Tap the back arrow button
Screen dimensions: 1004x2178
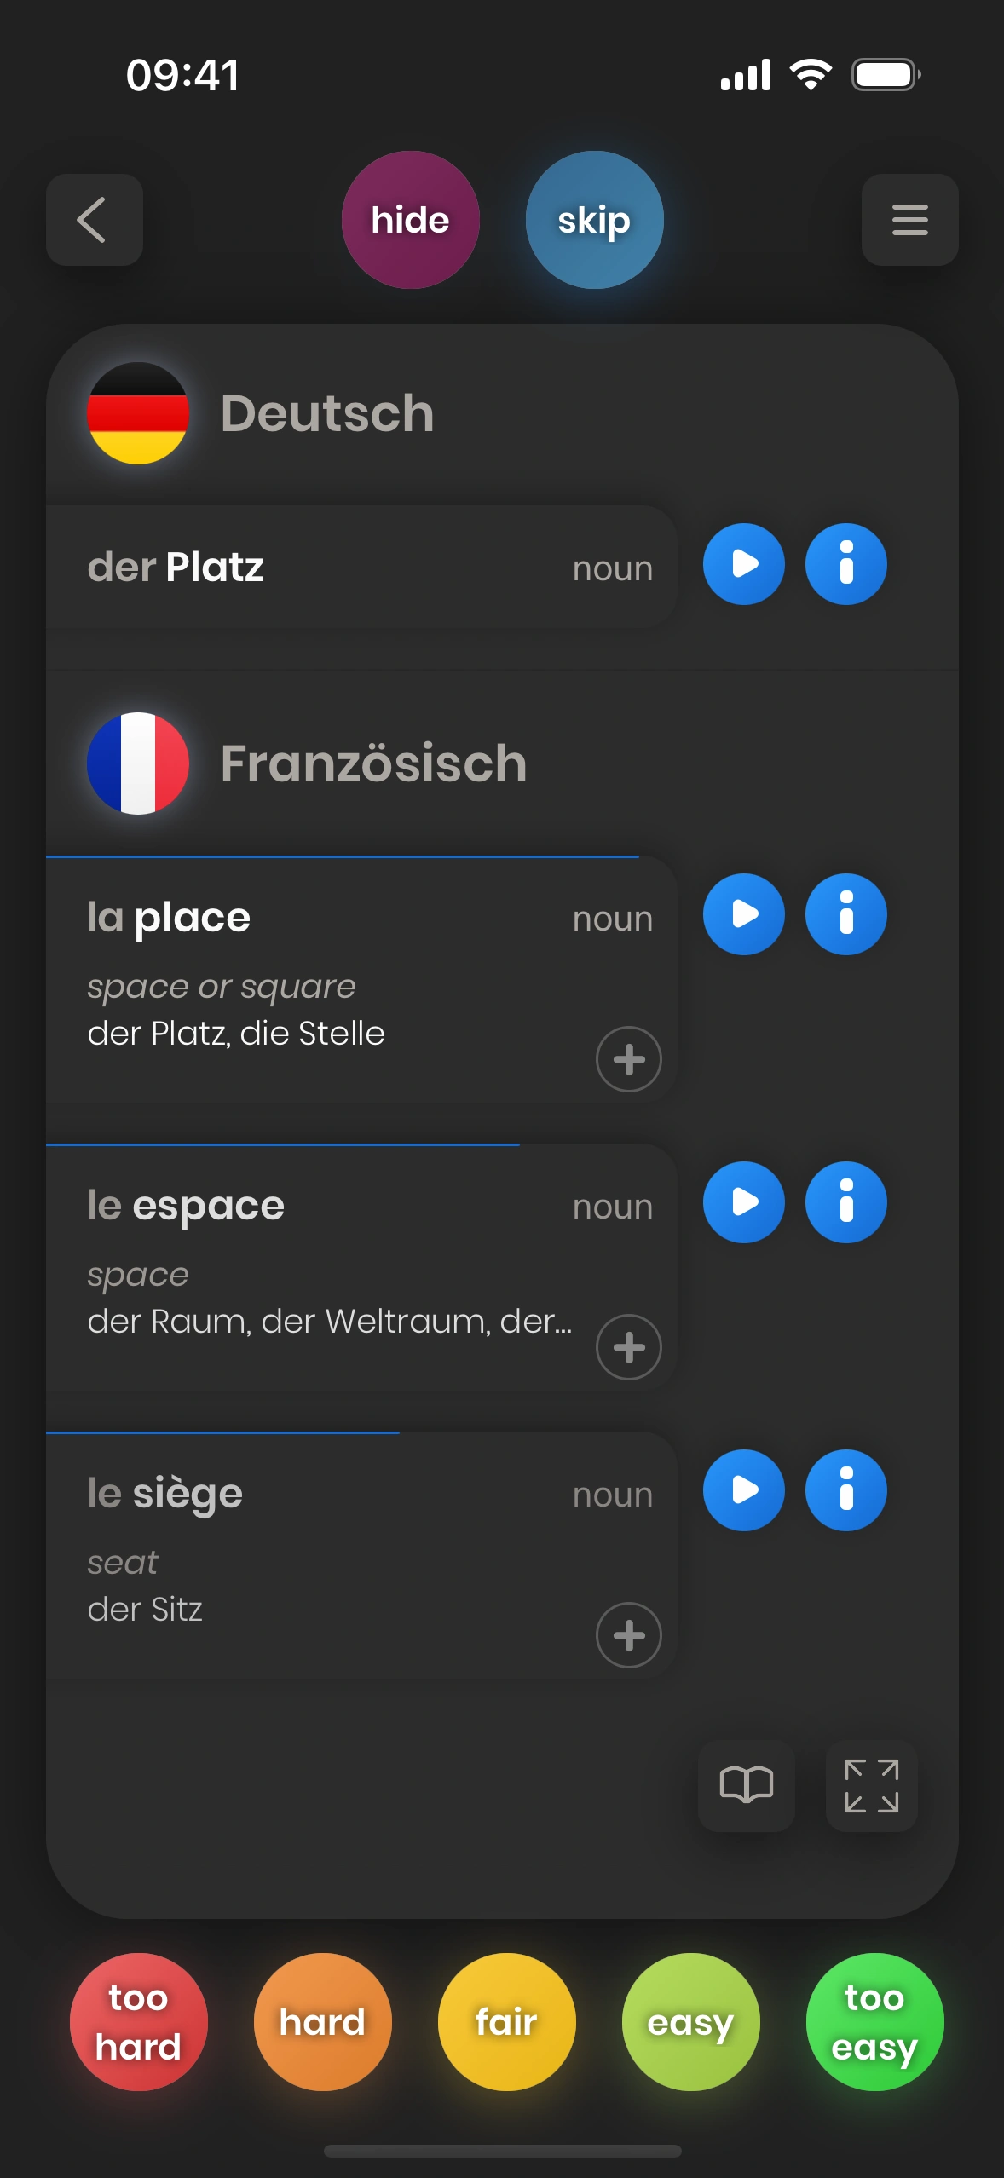point(94,220)
